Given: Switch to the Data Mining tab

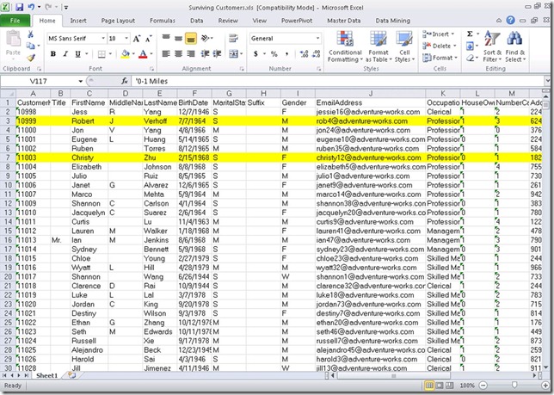Looking at the screenshot, I should pos(392,21).
